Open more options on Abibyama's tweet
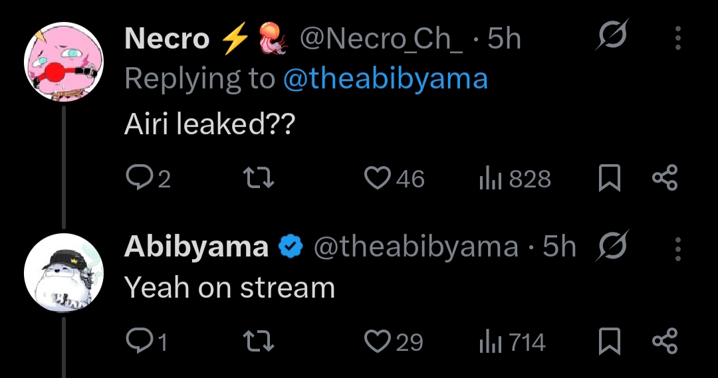 click(678, 247)
